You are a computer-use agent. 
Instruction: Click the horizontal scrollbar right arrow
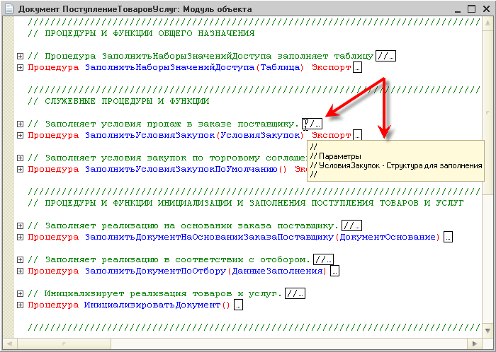point(475,344)
